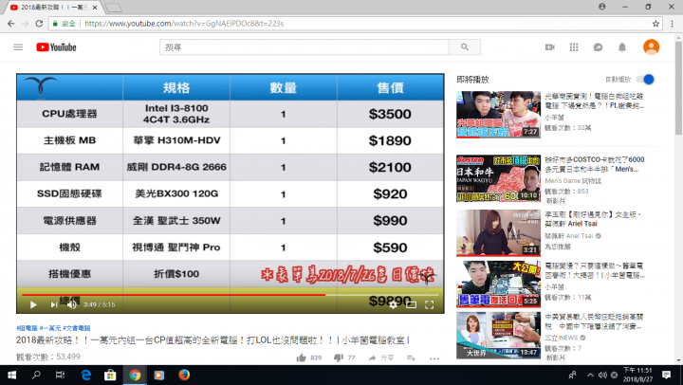The height and width of the screenshot is (385, 683).
Task: Switch to theater mode
Action: coord(411,304)
